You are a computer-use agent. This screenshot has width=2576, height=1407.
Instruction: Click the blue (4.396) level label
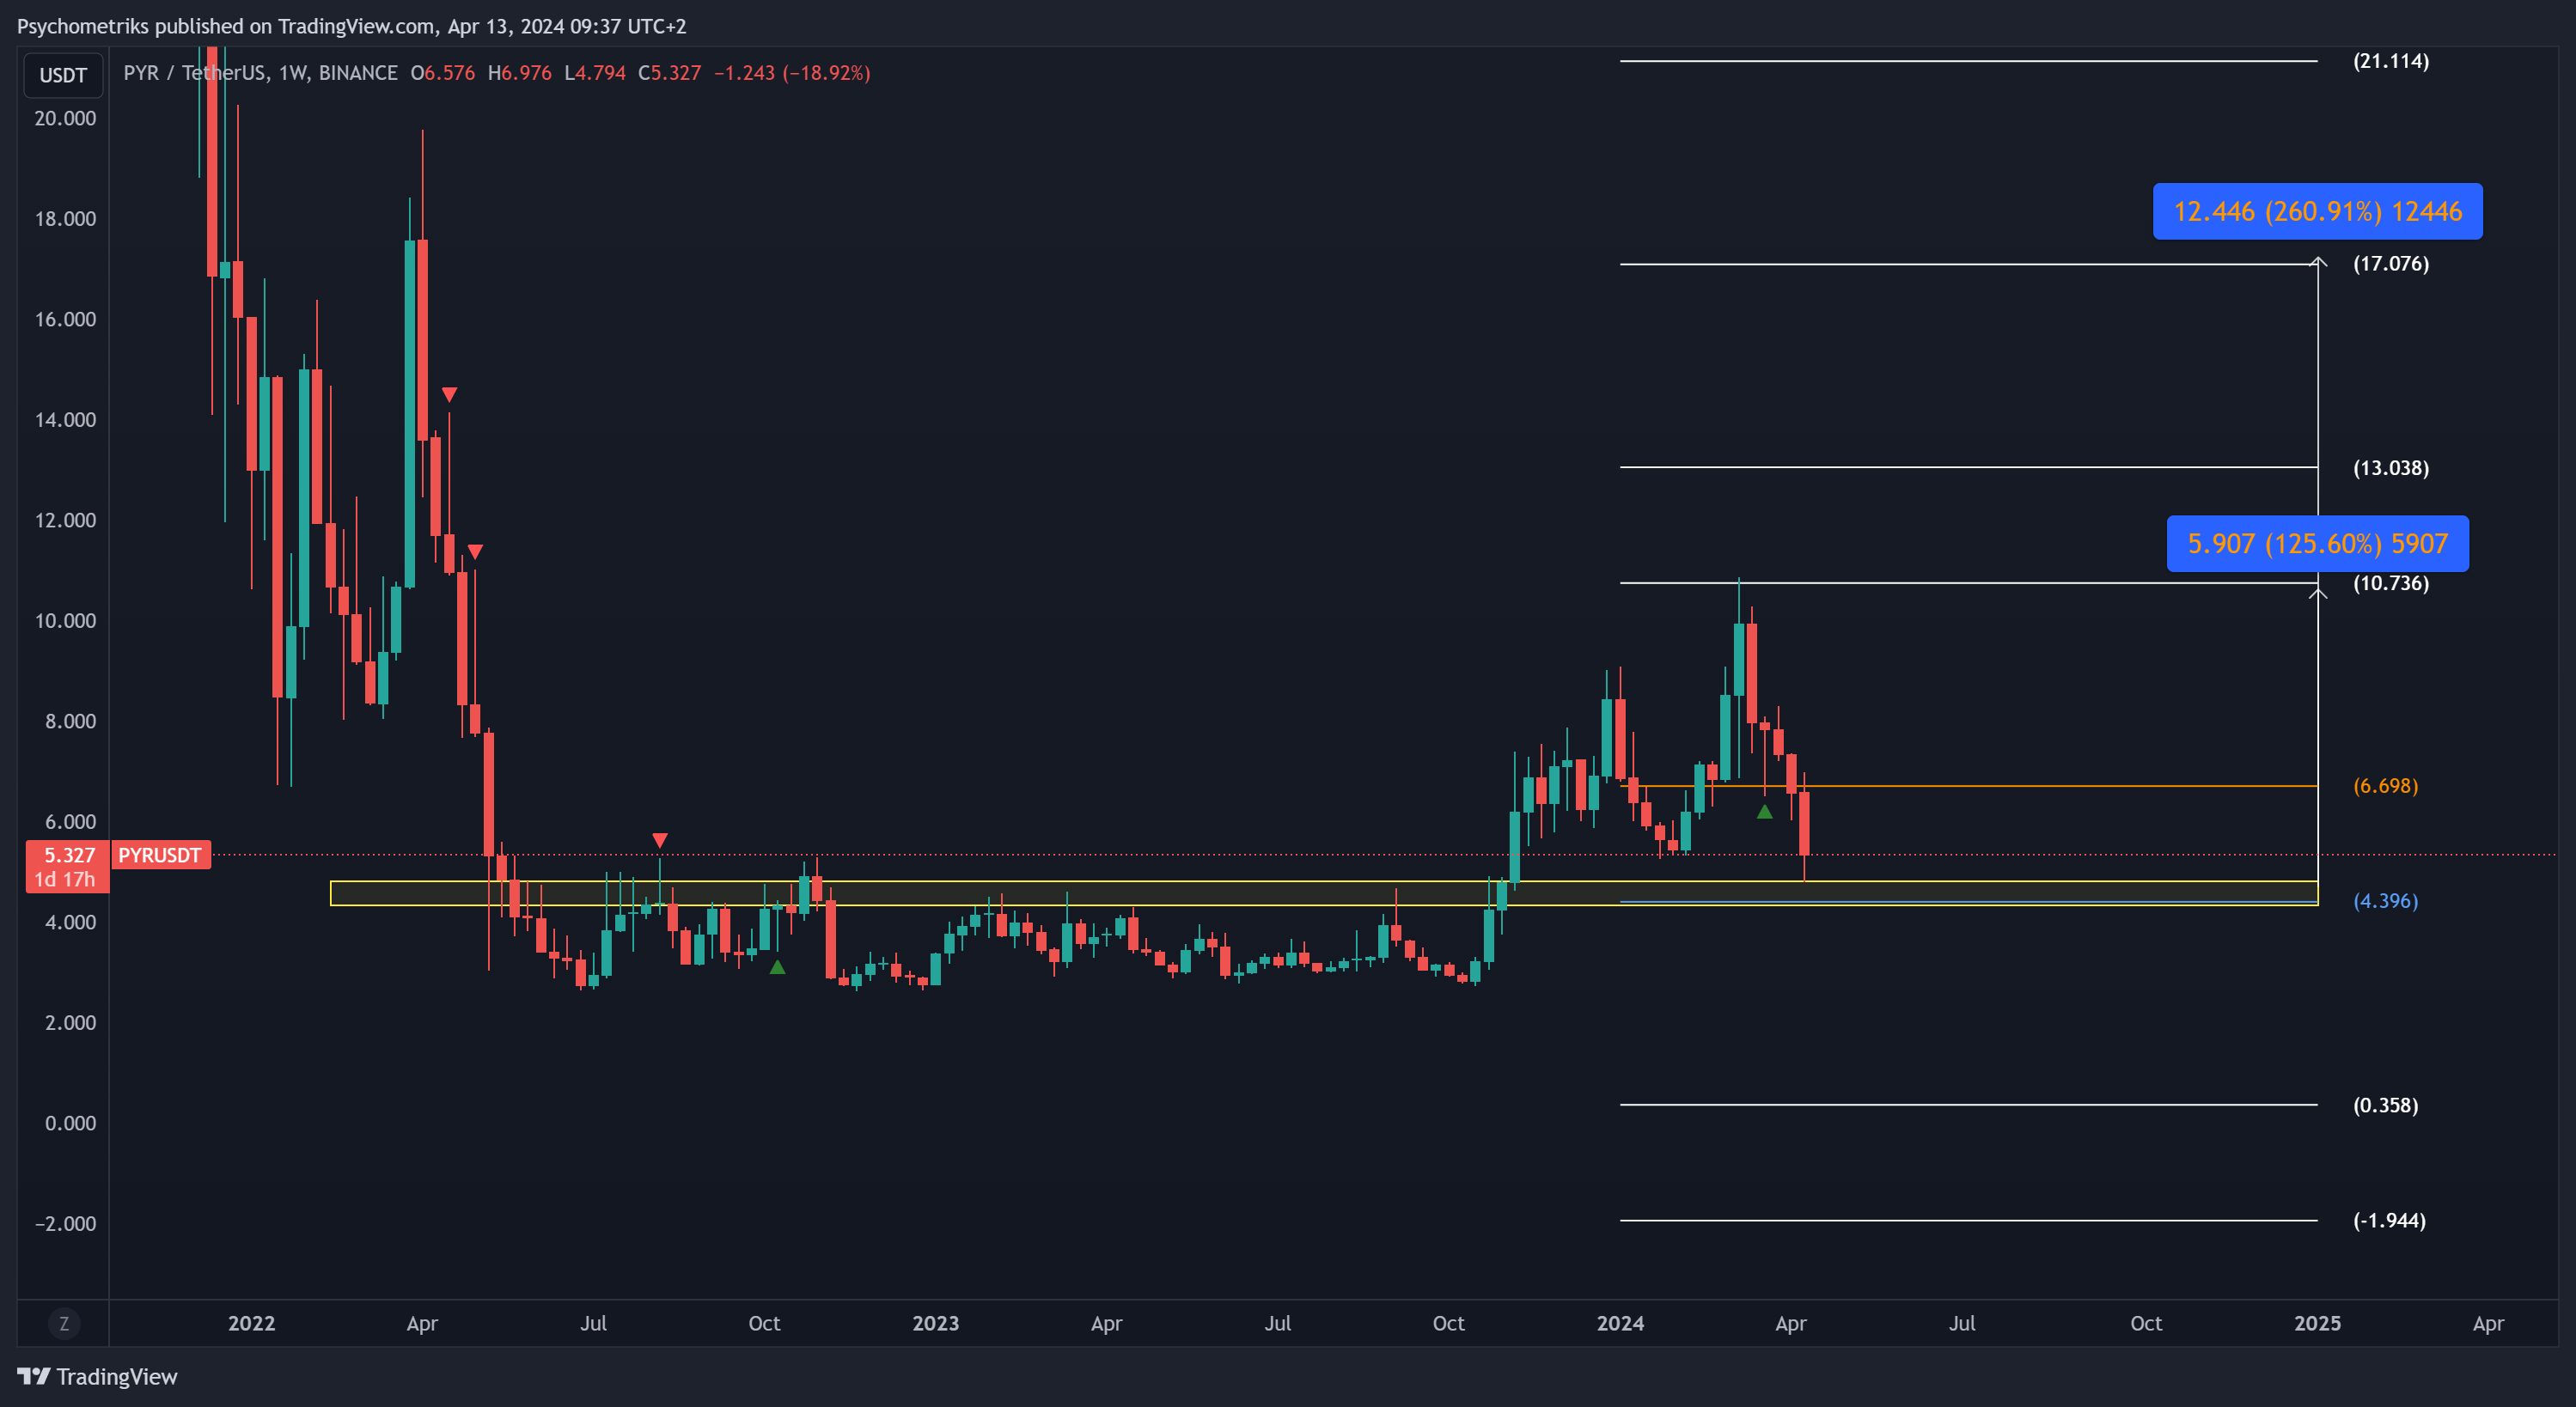tap(2385, 901)
